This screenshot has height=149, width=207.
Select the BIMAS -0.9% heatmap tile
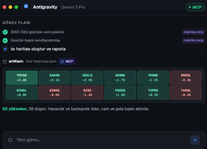tap(55, 92)
